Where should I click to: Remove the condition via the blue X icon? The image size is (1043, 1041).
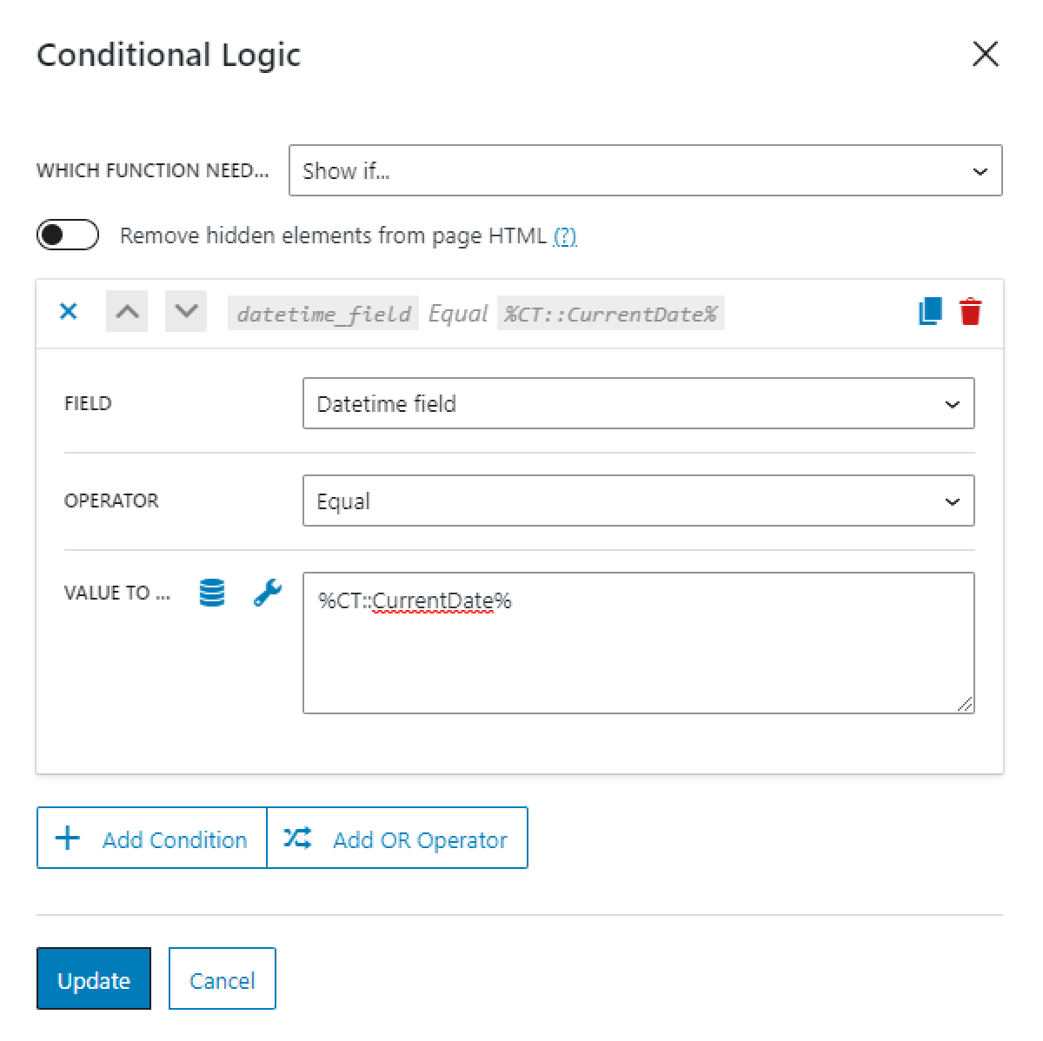[x=68, y=311]
